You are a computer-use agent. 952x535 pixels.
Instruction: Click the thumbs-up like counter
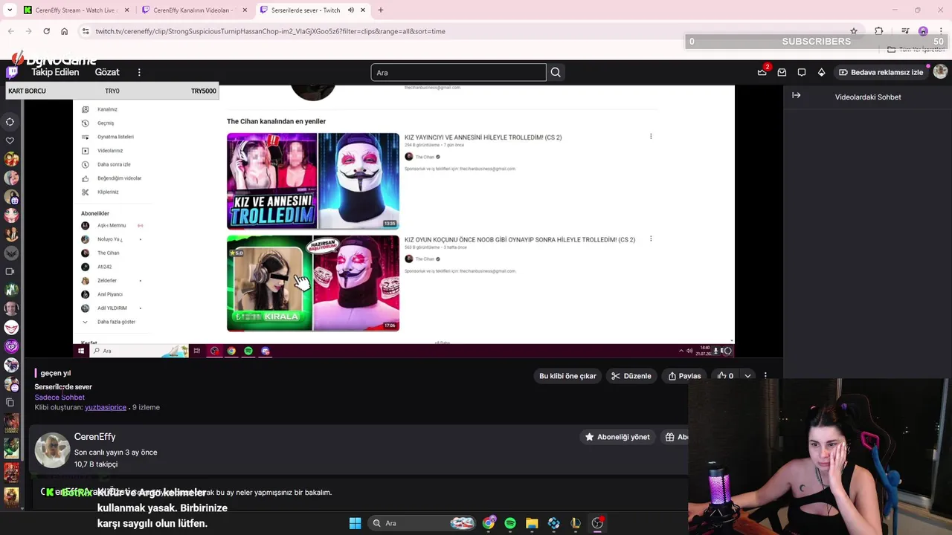point(725,376)
